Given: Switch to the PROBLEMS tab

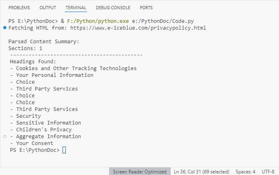Looking at the screenshot, I should click(x=19, y=8).
